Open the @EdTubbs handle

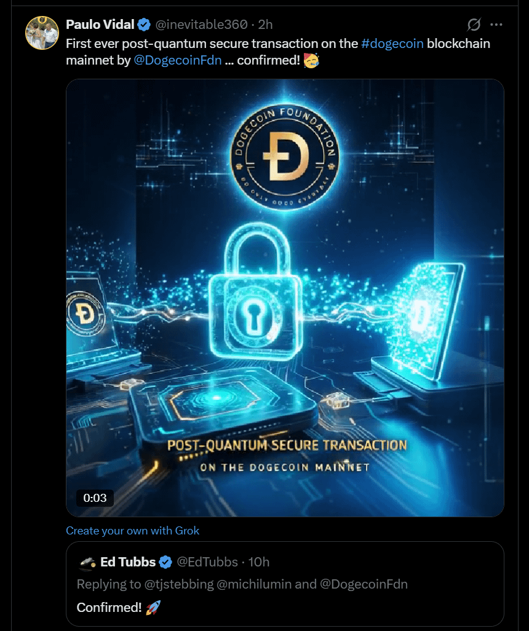coord(207,562)
